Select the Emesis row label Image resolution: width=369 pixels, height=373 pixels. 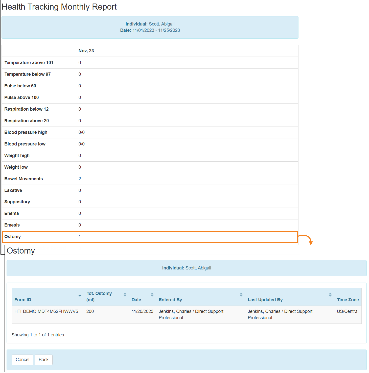[12, 225]
